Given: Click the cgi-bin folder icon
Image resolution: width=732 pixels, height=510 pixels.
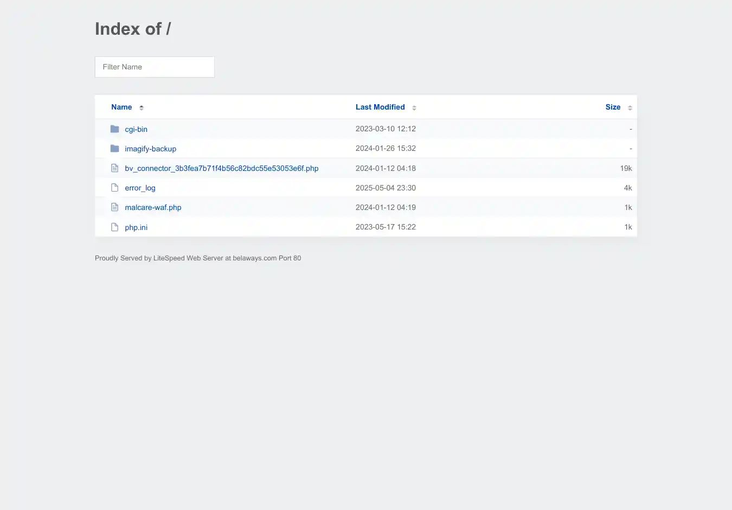Looking at the screenshot, I should (x=114, y=129).
